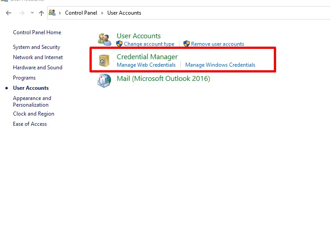Expand the chevron after Control Panel breadcrumb
The height and width of the screenshot is (240, 330).
(103, 13)
